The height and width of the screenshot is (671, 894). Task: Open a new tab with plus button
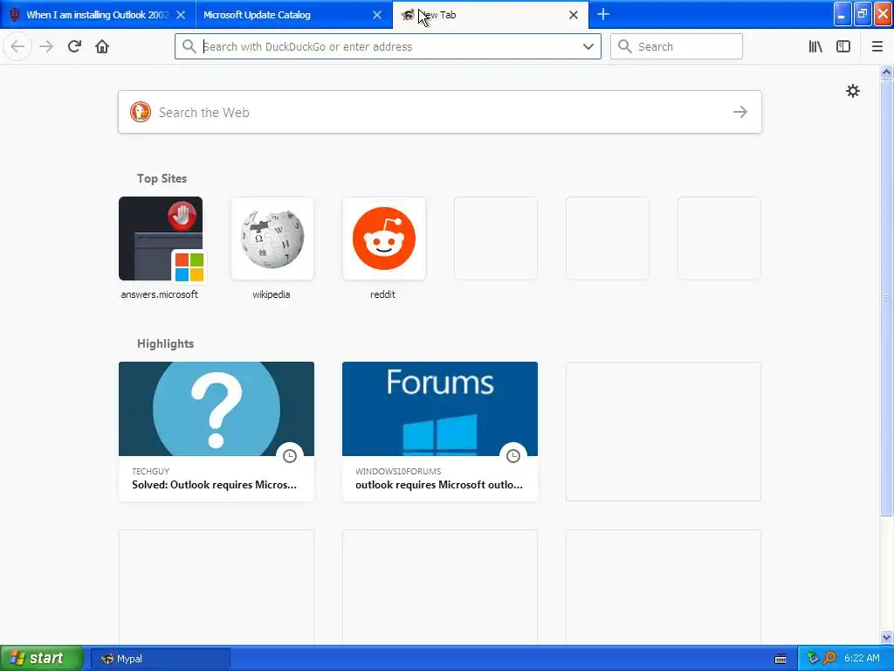(602, 14)
